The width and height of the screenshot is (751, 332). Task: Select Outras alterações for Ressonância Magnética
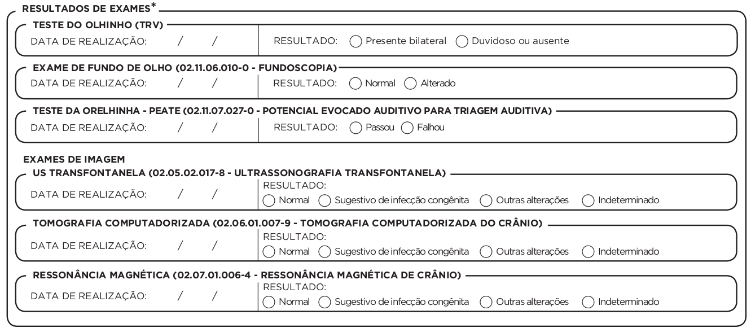tap(486, 302)
